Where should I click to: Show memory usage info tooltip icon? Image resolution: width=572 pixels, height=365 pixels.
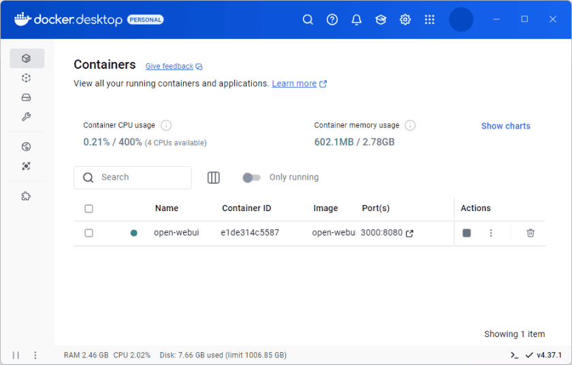[410, 125]
